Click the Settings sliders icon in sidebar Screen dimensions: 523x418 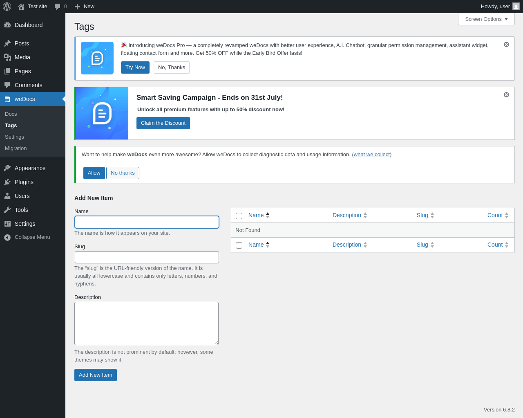[7, 224]
